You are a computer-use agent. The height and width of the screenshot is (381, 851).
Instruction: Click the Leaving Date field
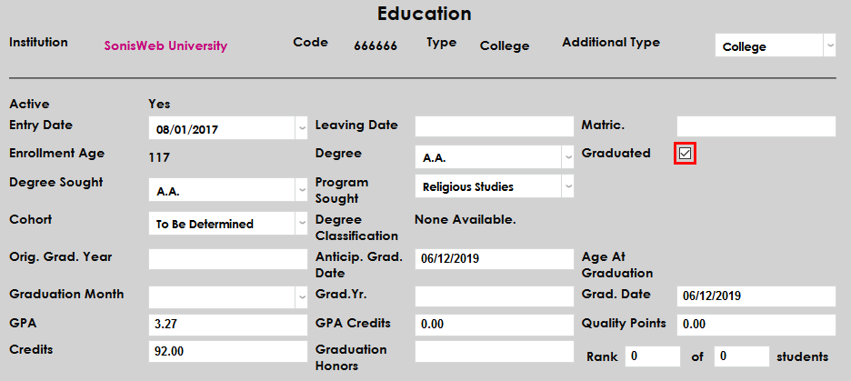click(494, 126)
